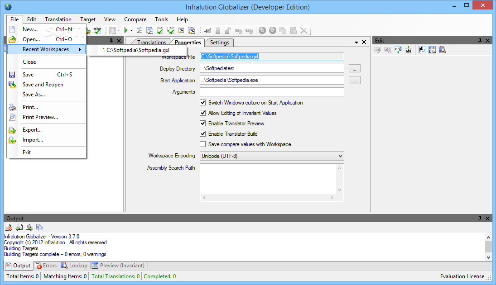This screenshot has height=285, width=496.
Task: Toggle Enable Translator Build checkbox
Action: [203, 134]
